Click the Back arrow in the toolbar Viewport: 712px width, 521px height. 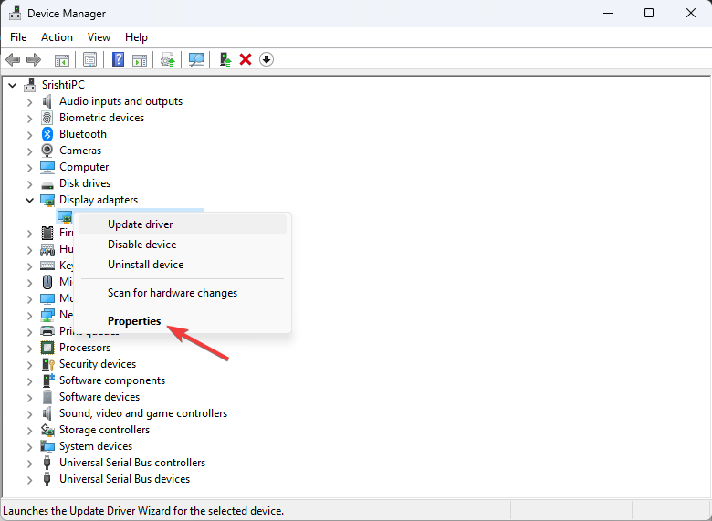tap(13, 59)
